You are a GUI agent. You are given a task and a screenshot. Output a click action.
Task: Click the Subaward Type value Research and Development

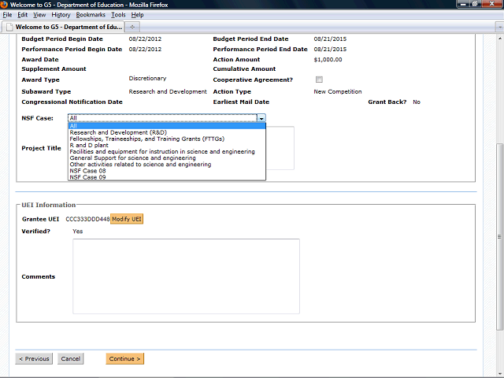coord(168,91)
